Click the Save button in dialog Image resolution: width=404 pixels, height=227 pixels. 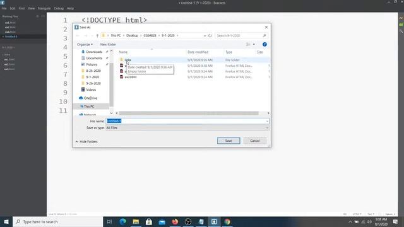[229, 141]
